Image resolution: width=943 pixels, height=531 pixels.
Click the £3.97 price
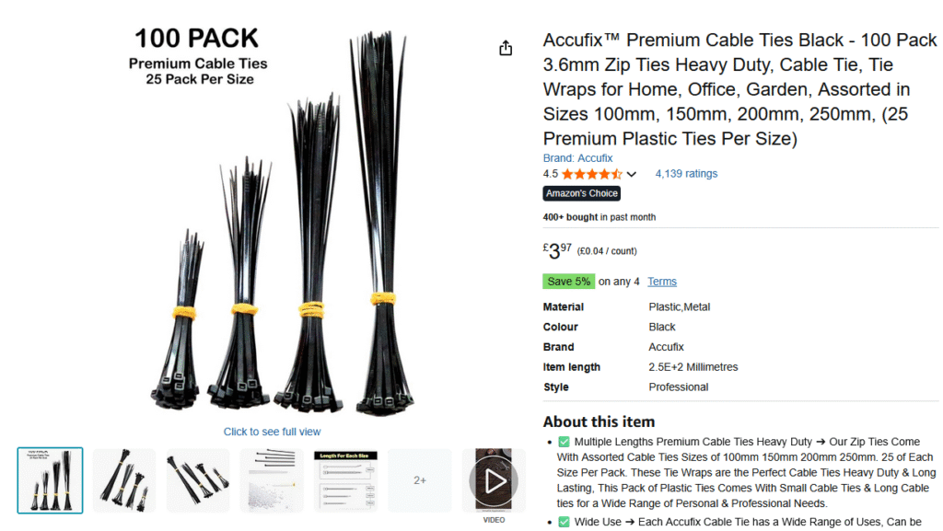pos(557,250)
